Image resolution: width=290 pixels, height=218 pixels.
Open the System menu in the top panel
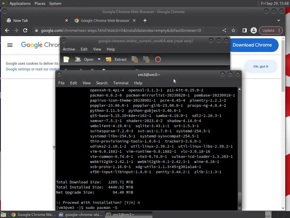click(55, 3)
